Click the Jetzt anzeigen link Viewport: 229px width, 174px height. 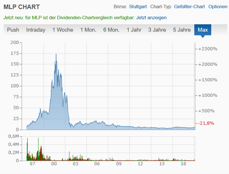(151, 18)
